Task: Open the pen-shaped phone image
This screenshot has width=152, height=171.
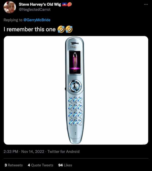Action: (76, 90)
